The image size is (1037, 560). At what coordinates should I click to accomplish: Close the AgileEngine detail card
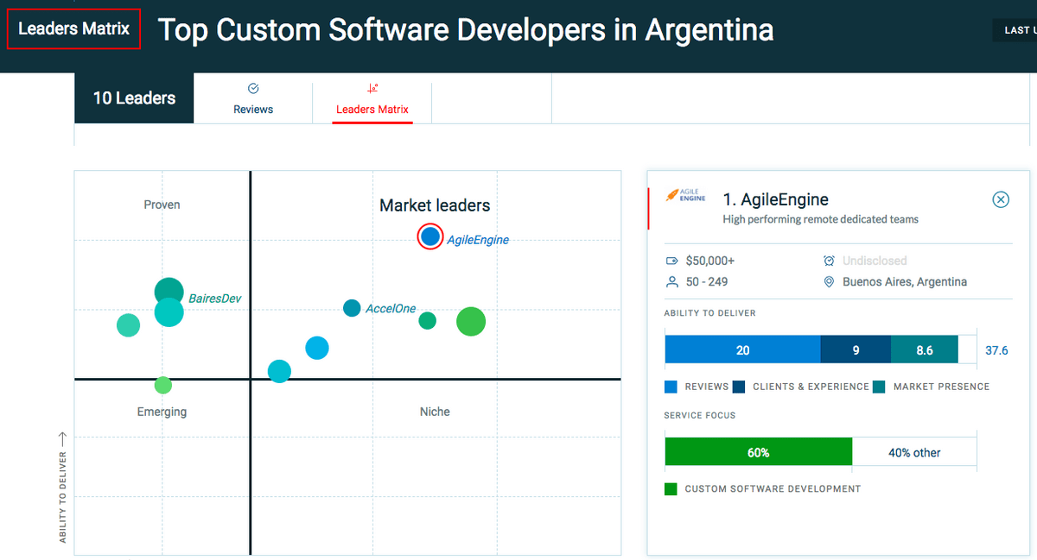click(1000, 200)
